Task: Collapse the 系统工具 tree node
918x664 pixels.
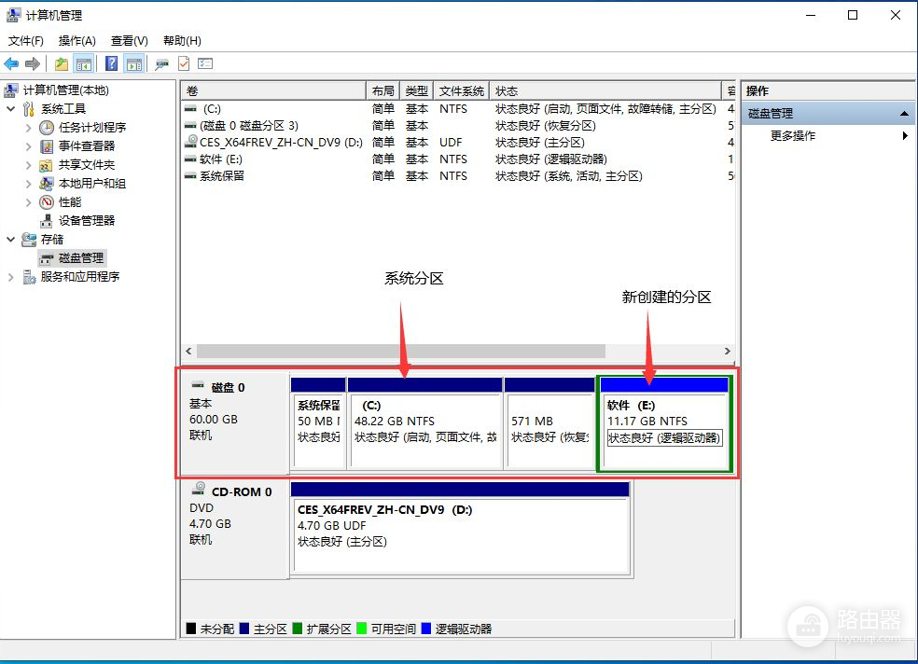Action: point(11,109)
